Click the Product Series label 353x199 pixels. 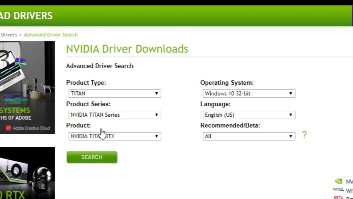click(88, 104)
